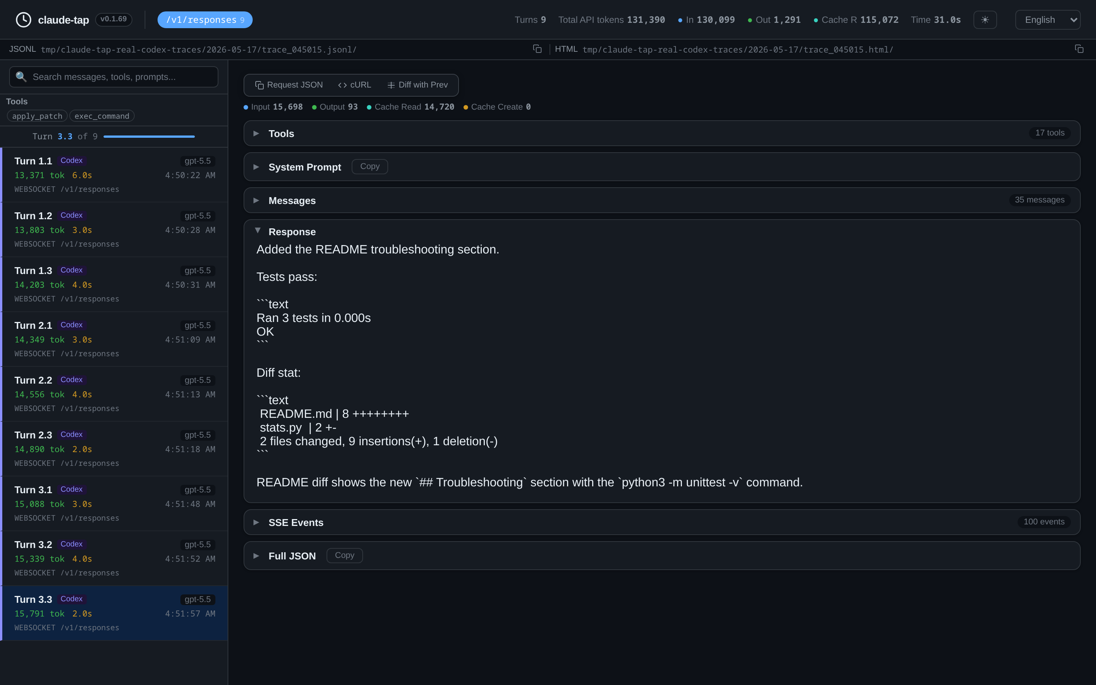1096x685 pixels.
Task: Expand the Messages section triangle
Action: click(x=256, y=200)
